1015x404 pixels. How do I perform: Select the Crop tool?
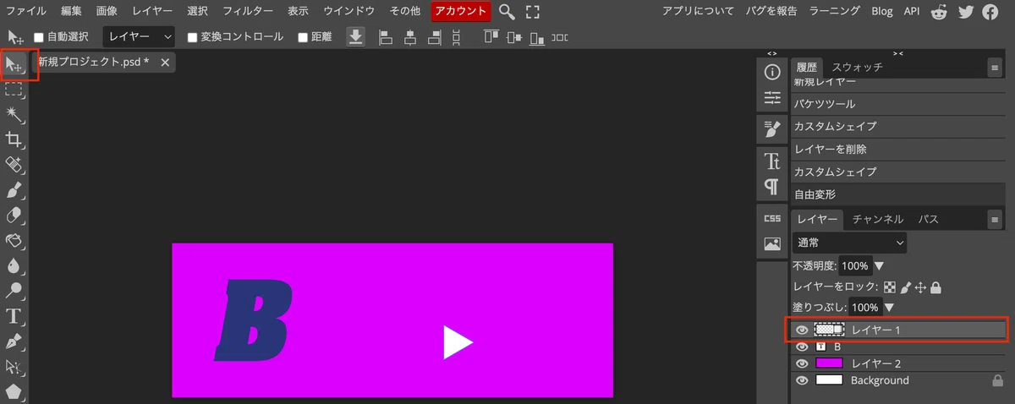click(14, 139)
